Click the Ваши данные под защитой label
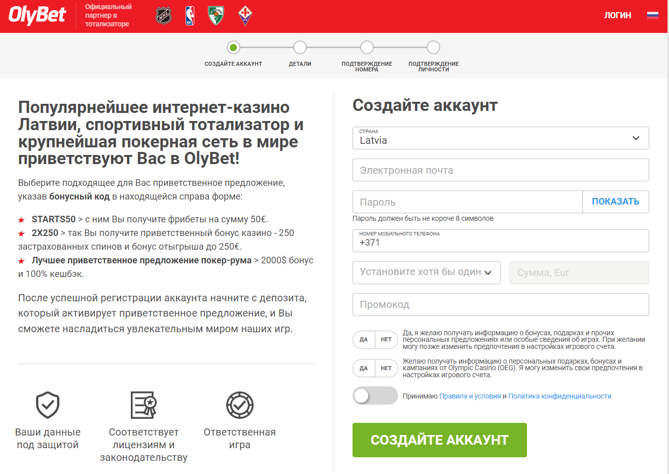Image resolution: width=669 pixels, height=474 pixels. click(x=48, y=439)
